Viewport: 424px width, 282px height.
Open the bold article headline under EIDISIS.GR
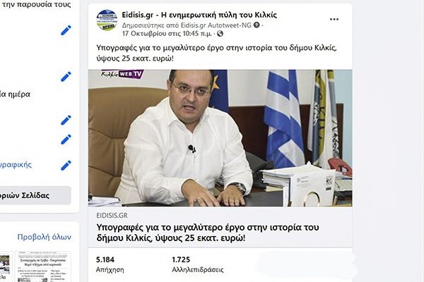pos(208,233)
